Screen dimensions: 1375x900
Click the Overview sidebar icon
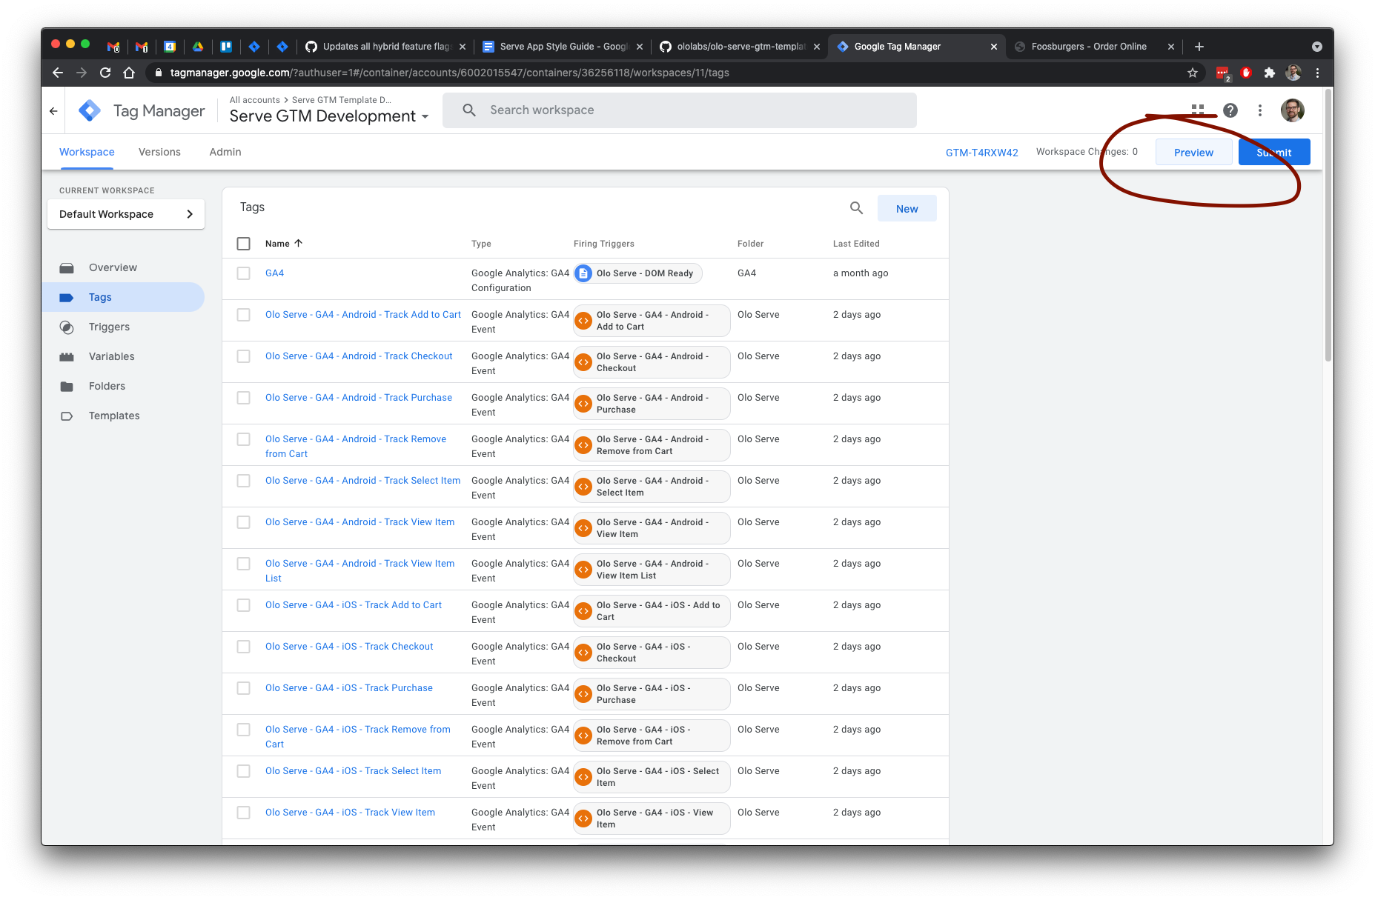[x=67, y=267]
